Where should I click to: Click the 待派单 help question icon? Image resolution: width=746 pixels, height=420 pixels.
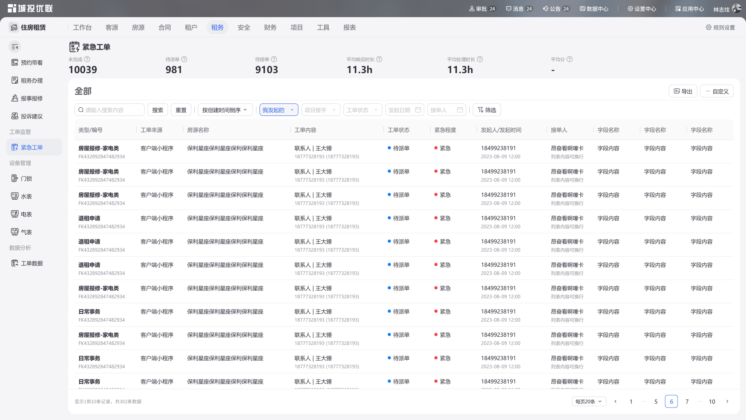184,59
